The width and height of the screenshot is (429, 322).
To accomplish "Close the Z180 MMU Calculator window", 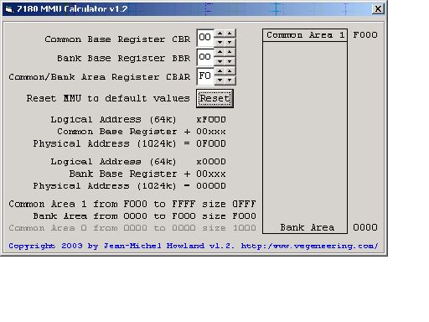I will (378, 9).
